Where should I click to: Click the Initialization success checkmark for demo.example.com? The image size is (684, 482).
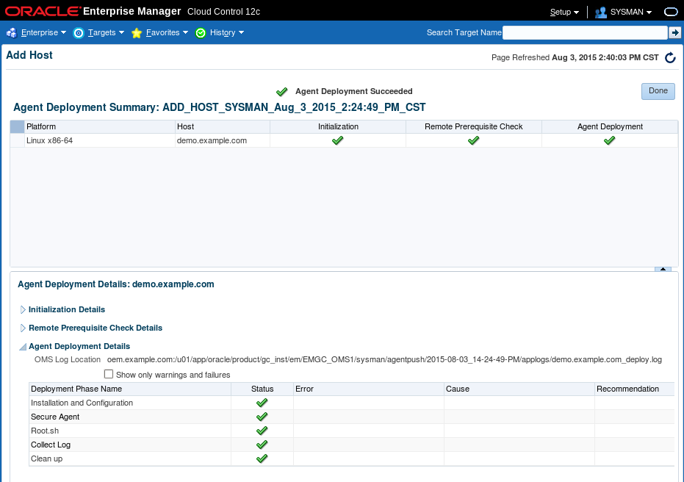coord(338,140)
